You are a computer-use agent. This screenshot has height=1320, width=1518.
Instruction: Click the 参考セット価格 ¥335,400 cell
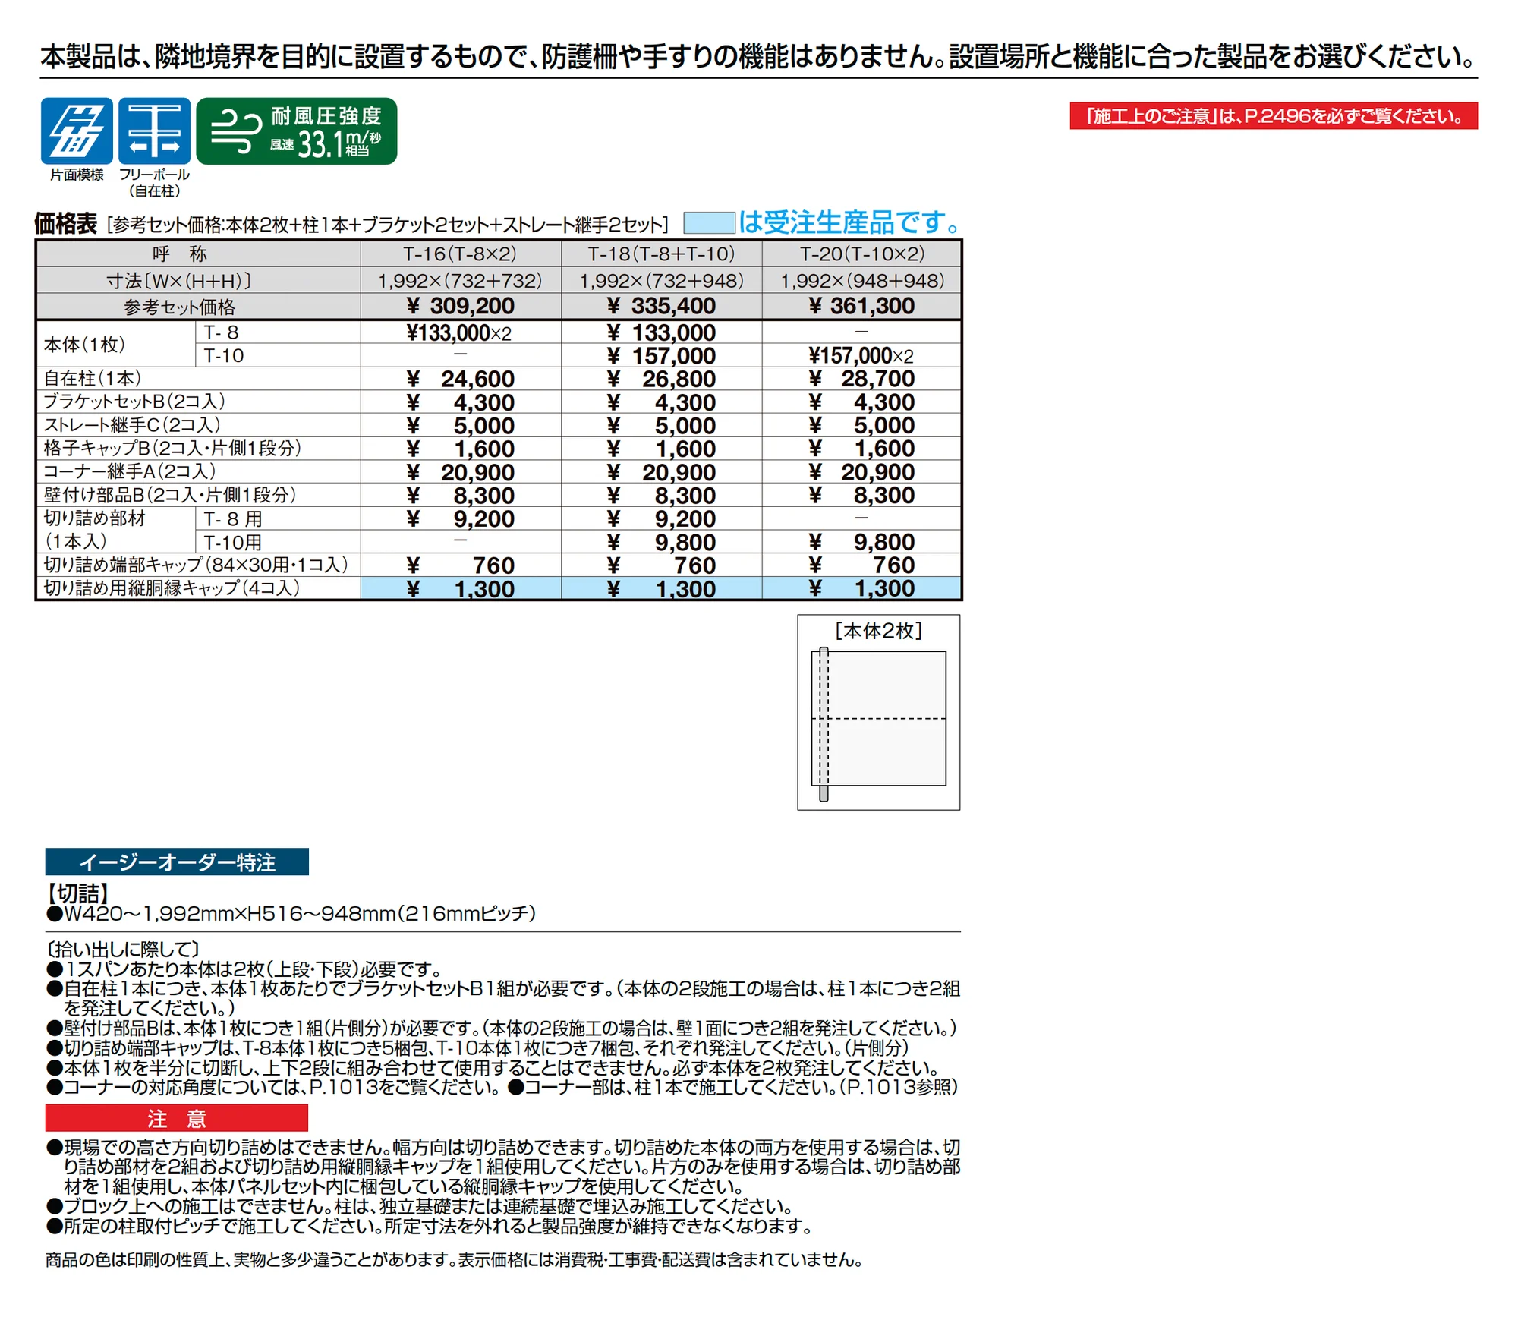[661, 306]
